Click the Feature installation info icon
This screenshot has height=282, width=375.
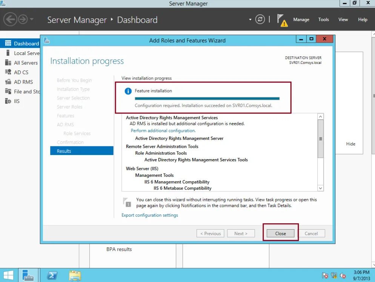point(128,91)
